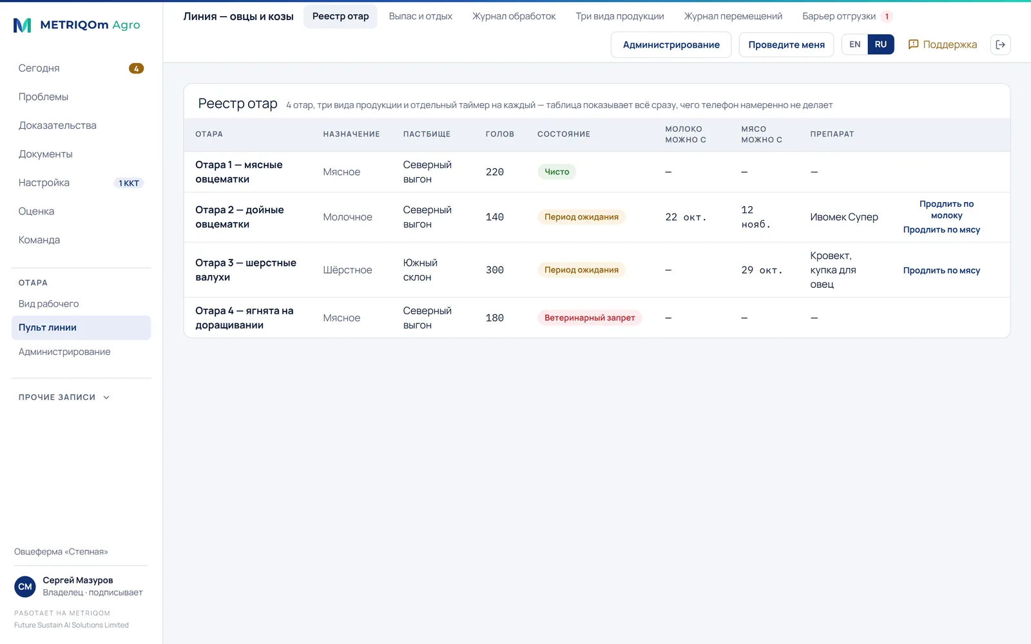
Task: Open Доказательства in the sidebar
Action: pos(81,126)
